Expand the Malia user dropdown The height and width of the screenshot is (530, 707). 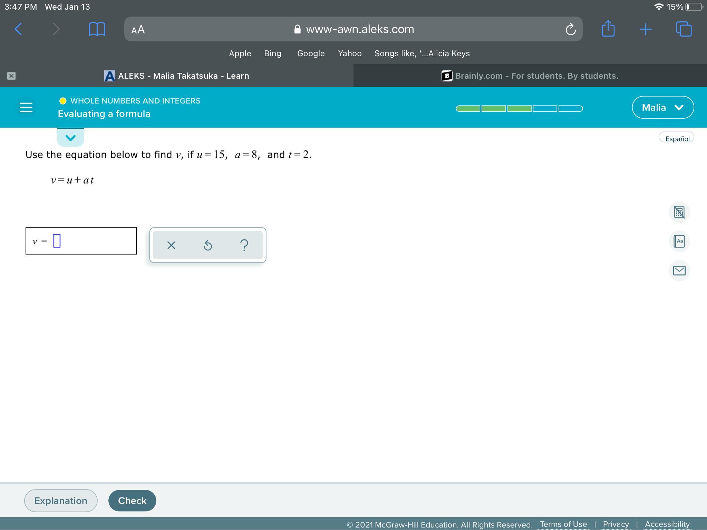[x=662, y=107]
